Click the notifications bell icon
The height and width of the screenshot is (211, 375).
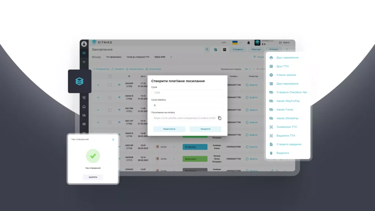pos(249,42)
